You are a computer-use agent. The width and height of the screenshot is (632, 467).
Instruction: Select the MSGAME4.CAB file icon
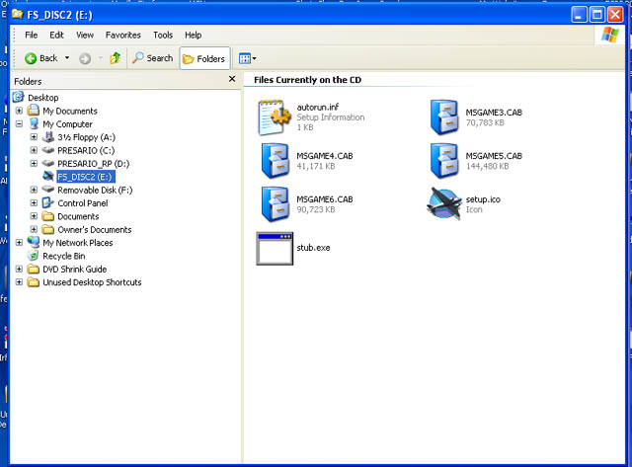(x=272, y=160)
